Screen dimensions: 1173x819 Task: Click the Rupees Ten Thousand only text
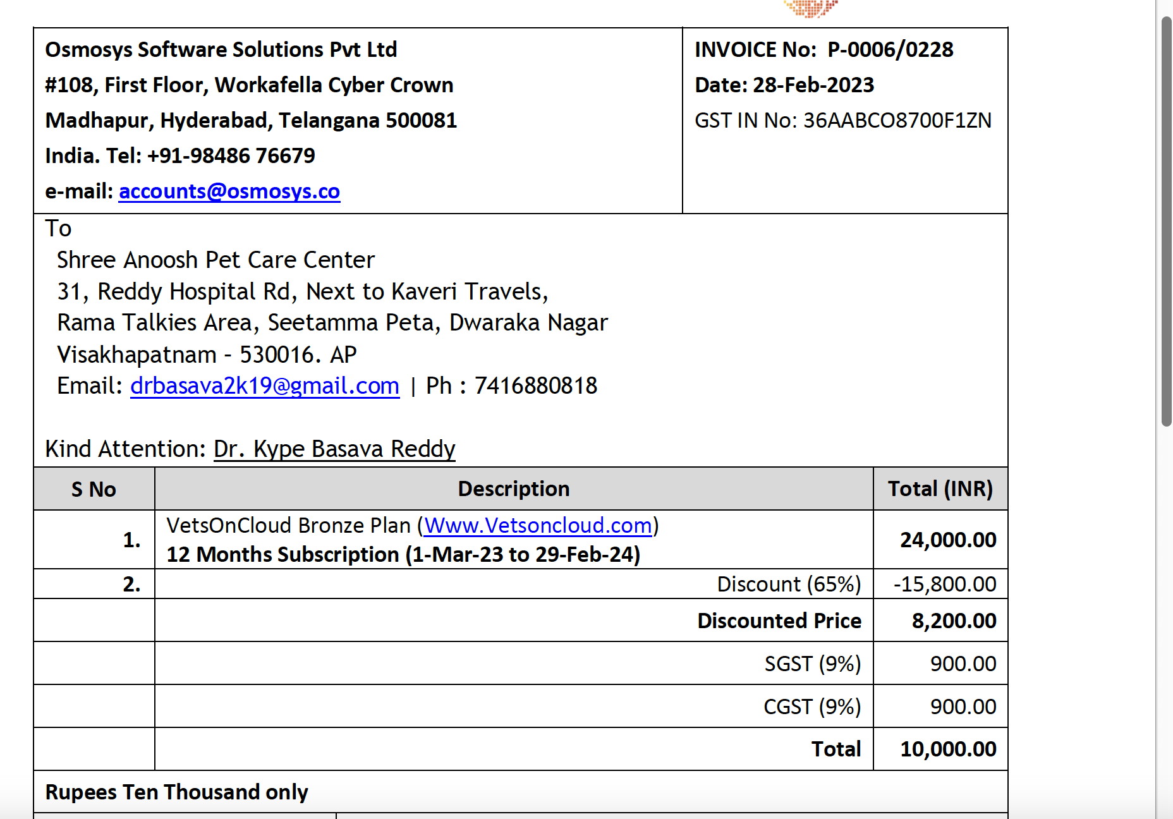click(177, 792)
